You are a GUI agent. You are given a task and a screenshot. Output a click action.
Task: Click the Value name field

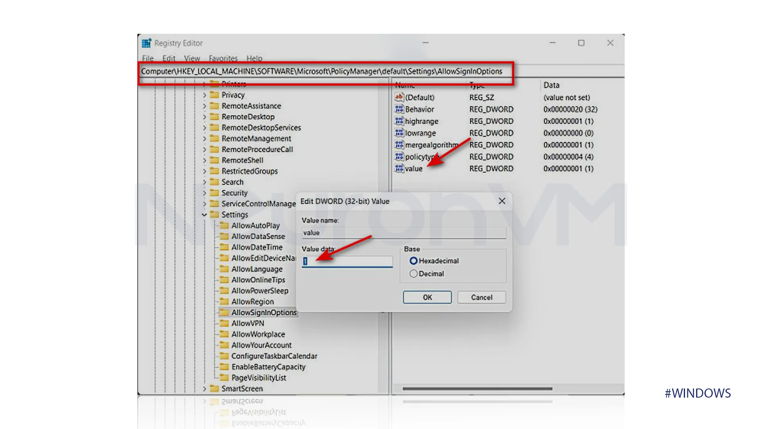(x=404, y=233)
